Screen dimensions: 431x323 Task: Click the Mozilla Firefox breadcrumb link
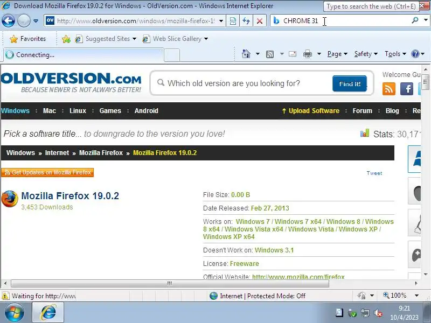point(101,153)
